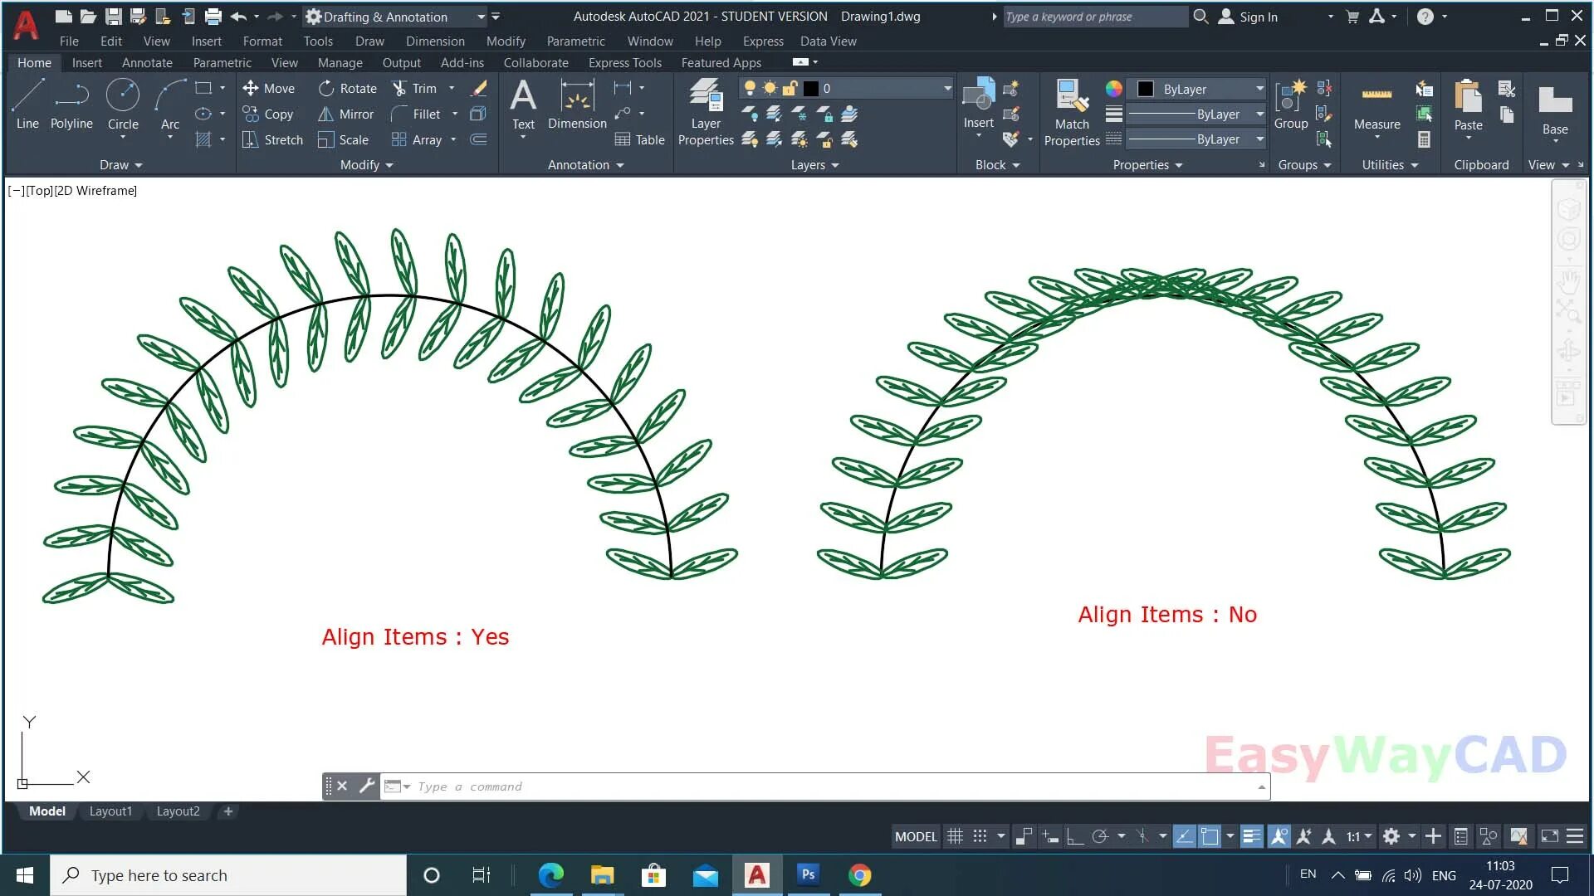This screenshot has height=896, width=1594.
Task: Open the ByLayer object color dropdown
Action: coord(1259,89)
